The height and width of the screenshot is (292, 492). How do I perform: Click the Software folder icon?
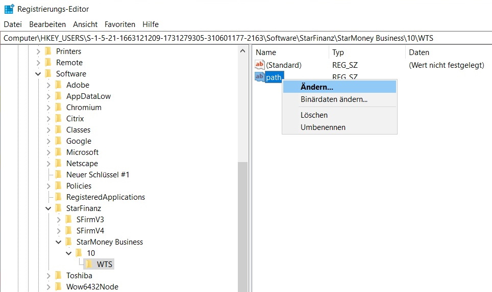[48, 73]
